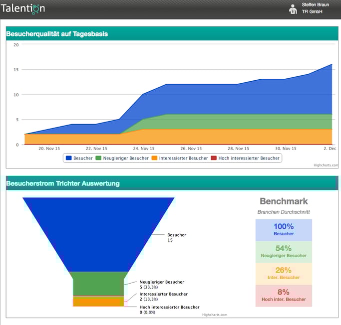Open the Highcharts.com link under funnel chart
341x325 pixels.
215,315
